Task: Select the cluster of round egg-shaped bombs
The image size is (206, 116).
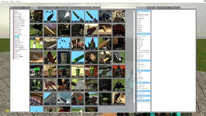Action: (x=36, y=99)
